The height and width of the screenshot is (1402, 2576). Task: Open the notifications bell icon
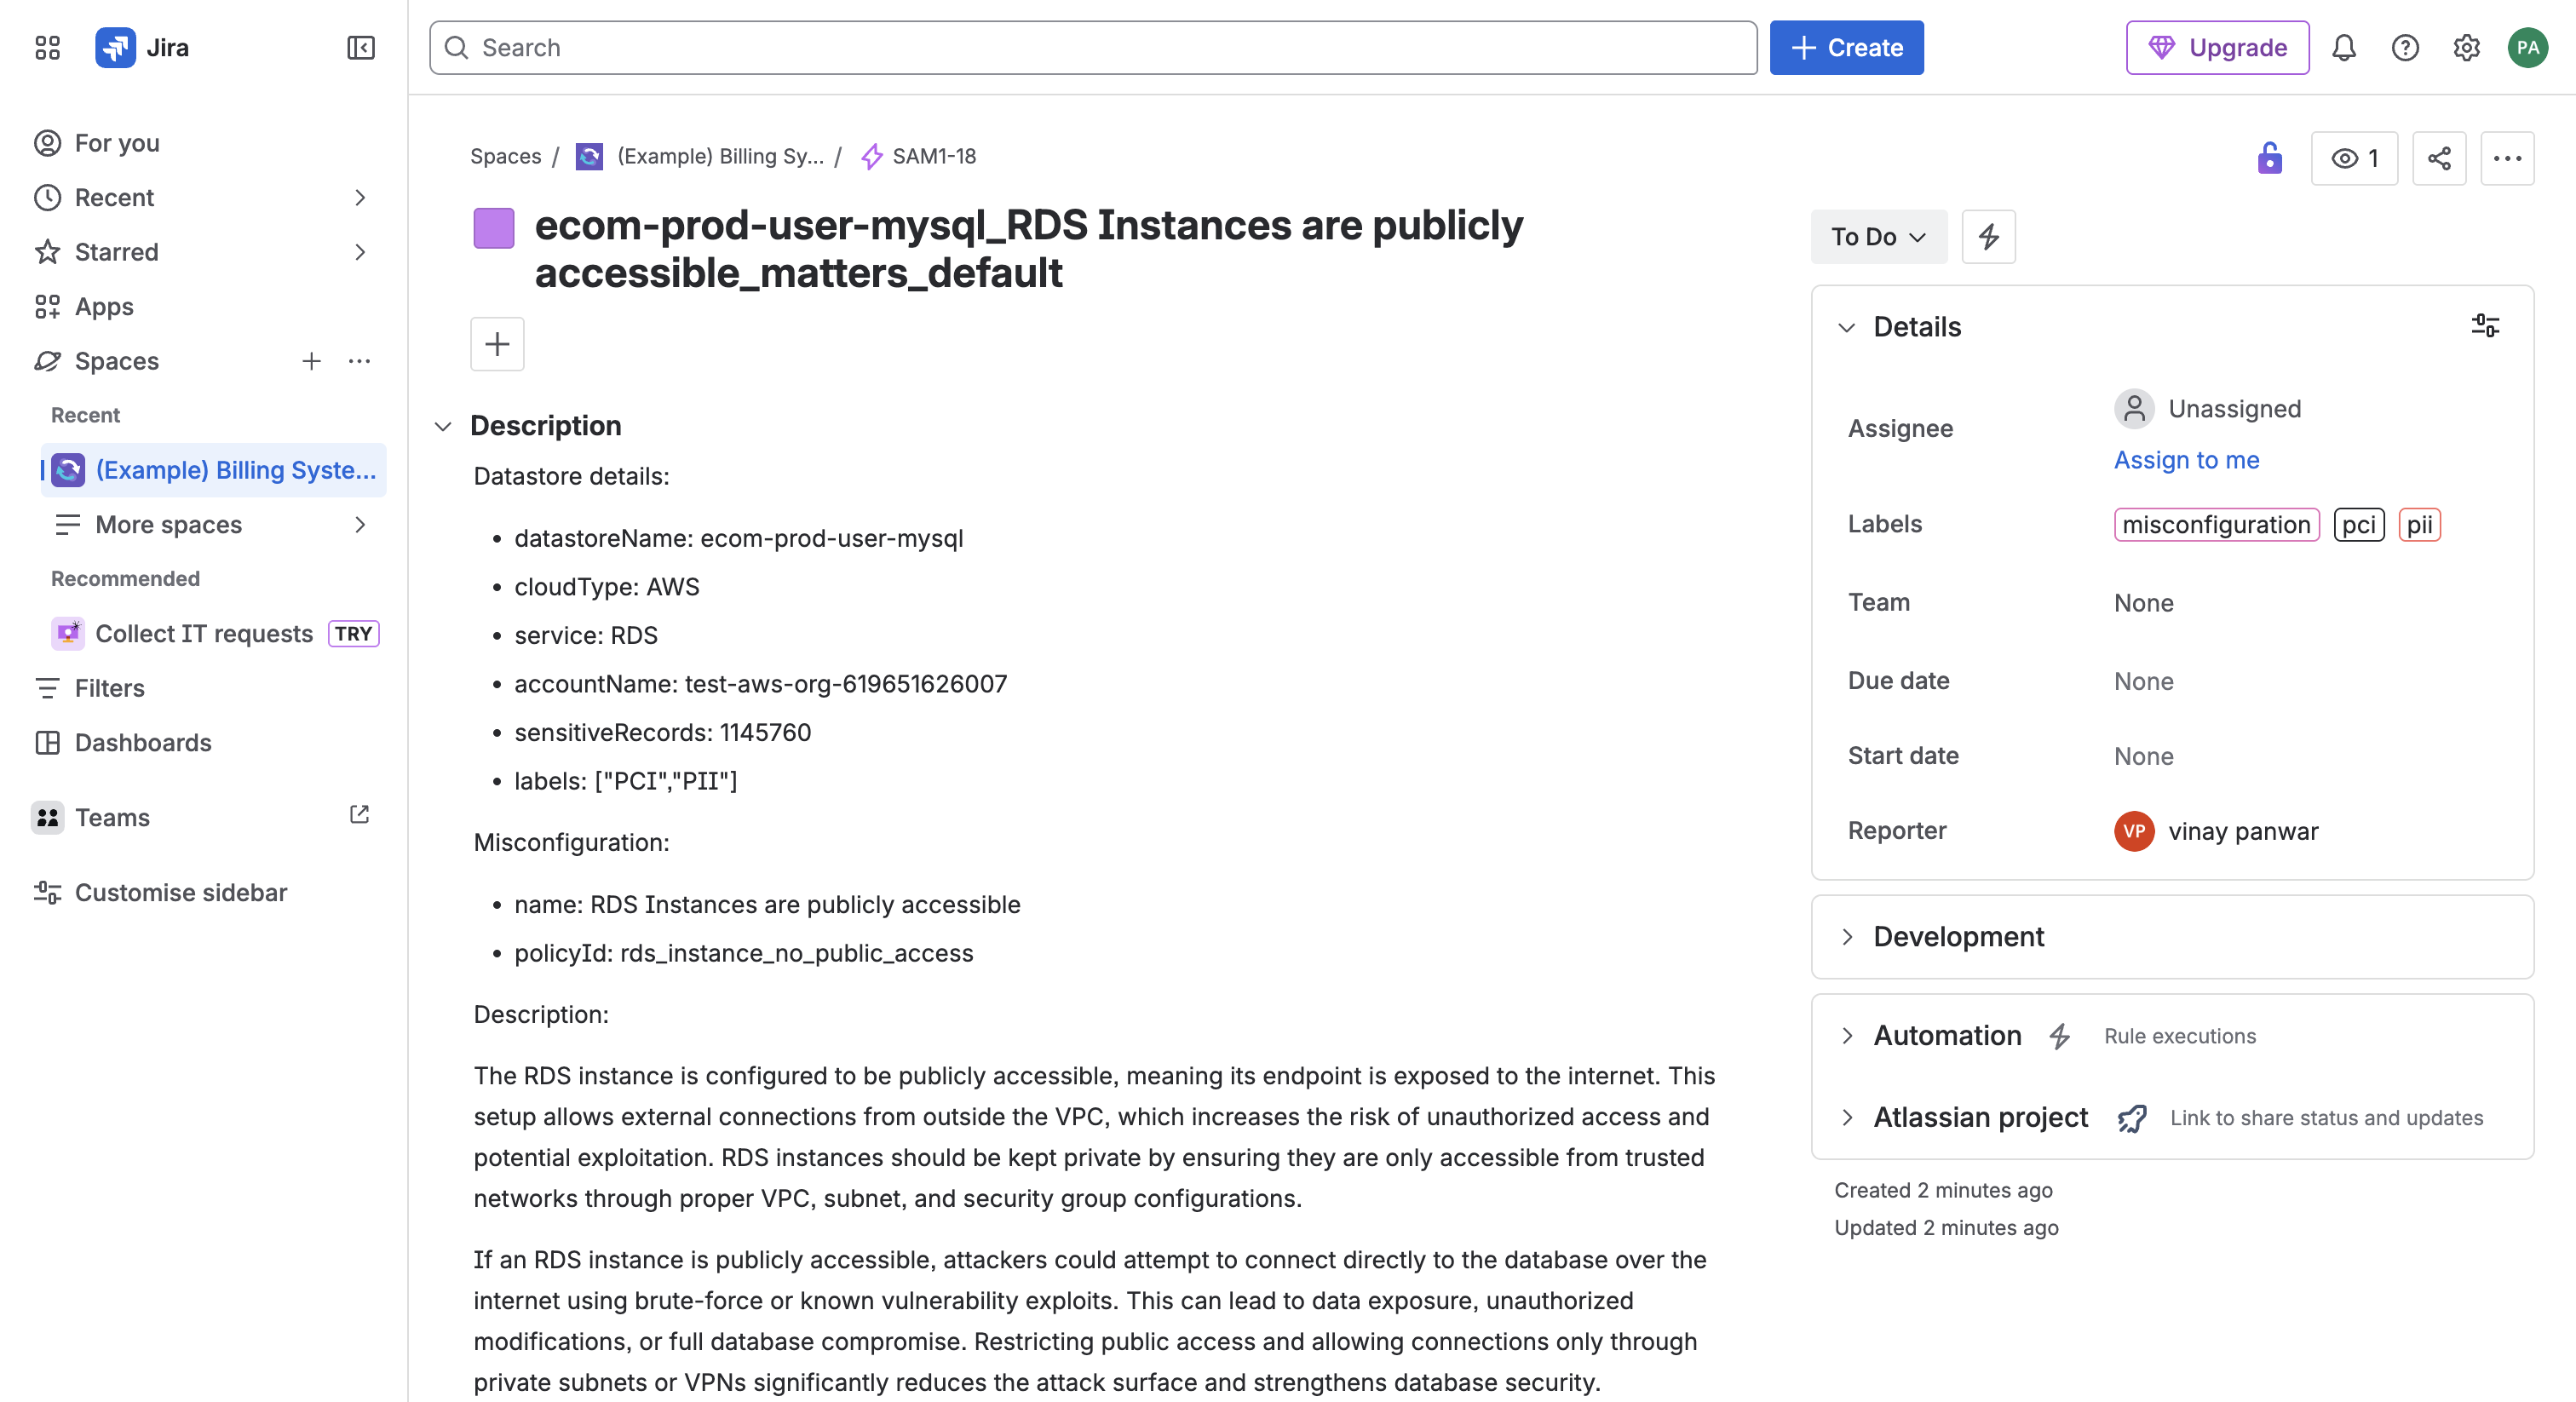point(2343,47)
